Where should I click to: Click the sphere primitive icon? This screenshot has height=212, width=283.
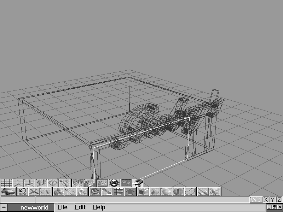click(167, 192)
